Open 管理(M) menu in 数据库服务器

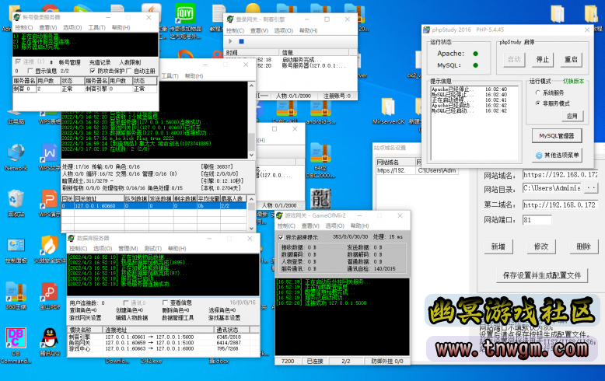pyautogui.click(x=128, y=248)
